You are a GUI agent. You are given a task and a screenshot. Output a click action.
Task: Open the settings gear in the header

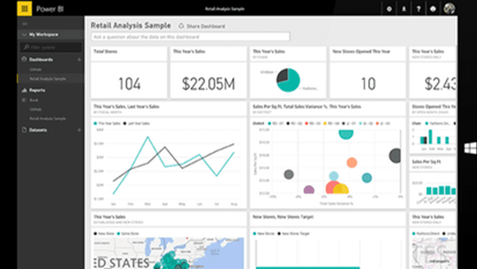click(x=389, y=9)
